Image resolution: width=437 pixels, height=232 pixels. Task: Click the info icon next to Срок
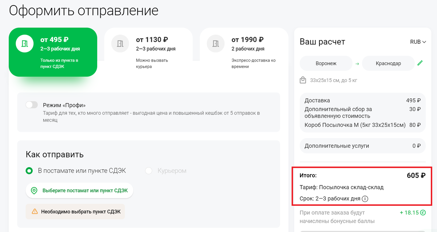point(365,199)
